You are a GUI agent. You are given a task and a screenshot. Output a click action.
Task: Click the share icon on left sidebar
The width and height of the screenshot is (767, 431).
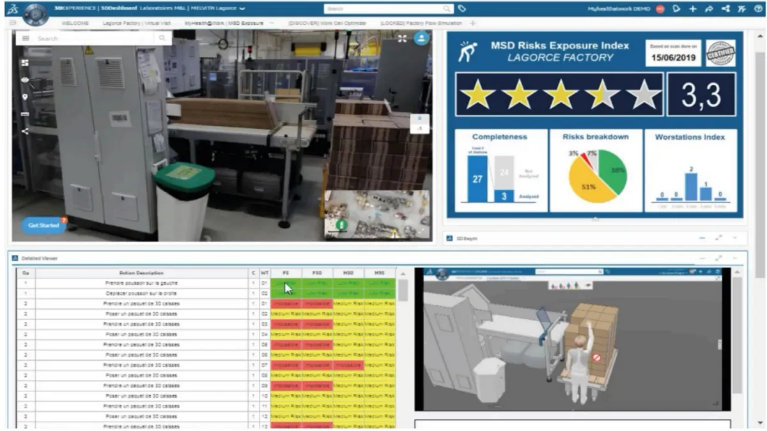tap(25, 132)
